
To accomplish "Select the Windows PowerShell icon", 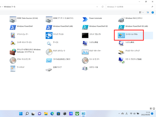I will click(13, 27).
